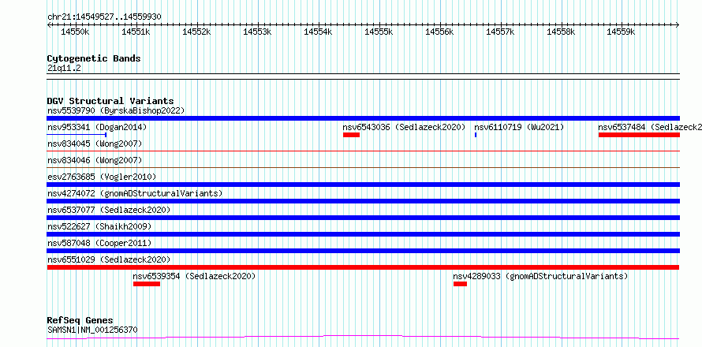This screenshot has width=702, height=347.
Task: Select the red nsv6539354 variant block
Action: coord(147,284)
